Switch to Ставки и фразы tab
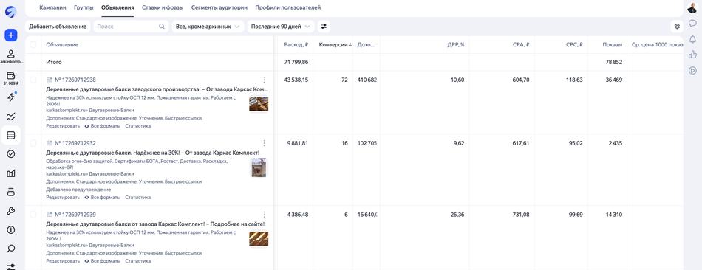 point(162,7)
